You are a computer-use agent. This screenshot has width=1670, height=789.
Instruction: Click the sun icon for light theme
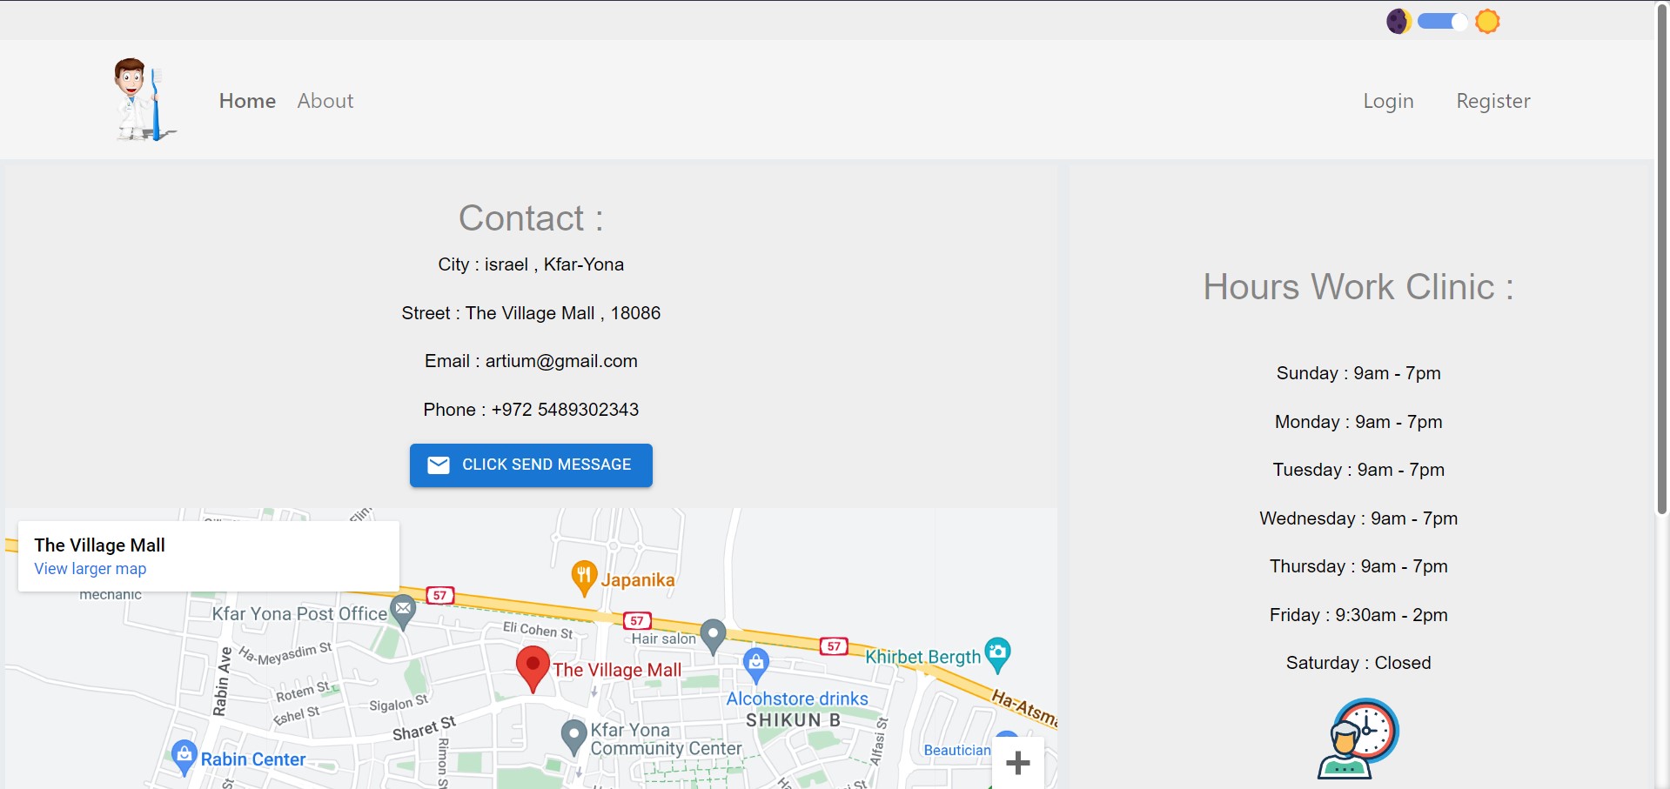(x=1487, y=20)
